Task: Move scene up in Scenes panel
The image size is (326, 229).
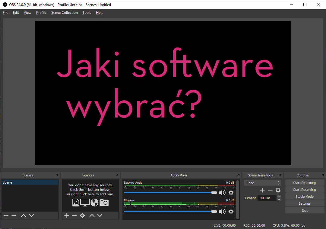Action: coord(24,215)
